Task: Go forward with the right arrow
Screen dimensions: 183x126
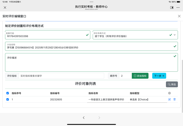Action: point(99,118)
